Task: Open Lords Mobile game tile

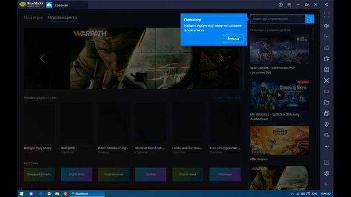Action: pos(188,128)
